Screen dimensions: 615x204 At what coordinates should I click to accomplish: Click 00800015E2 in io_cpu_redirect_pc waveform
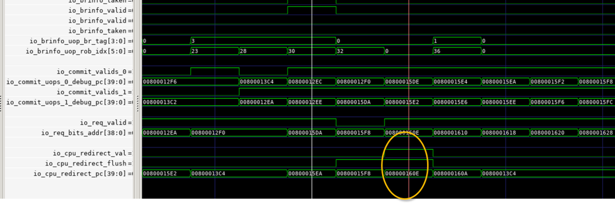click(x=160, y=174)
